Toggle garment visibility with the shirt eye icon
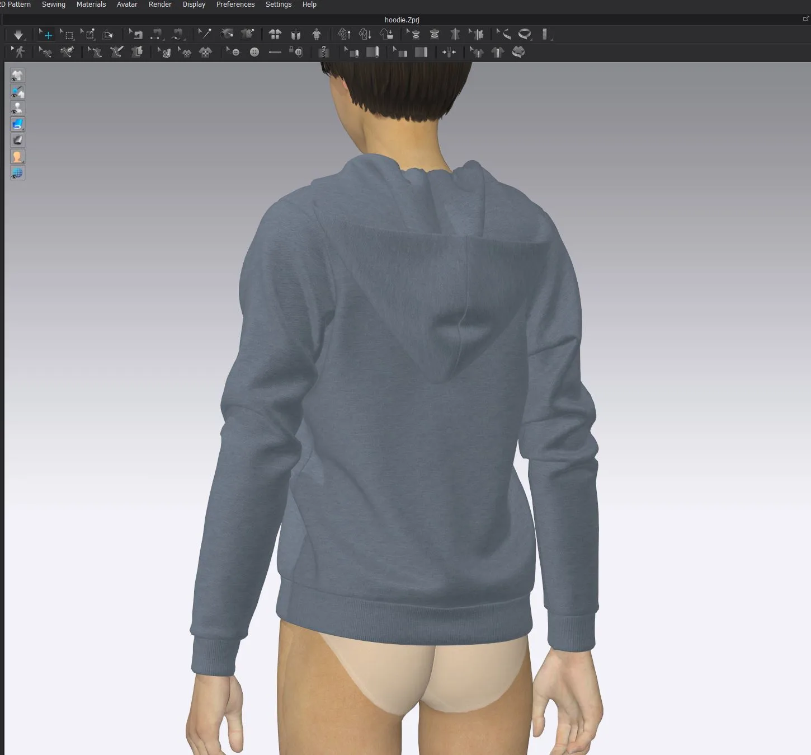The height and width of the screenshot is (755, 811). [17, 76]
